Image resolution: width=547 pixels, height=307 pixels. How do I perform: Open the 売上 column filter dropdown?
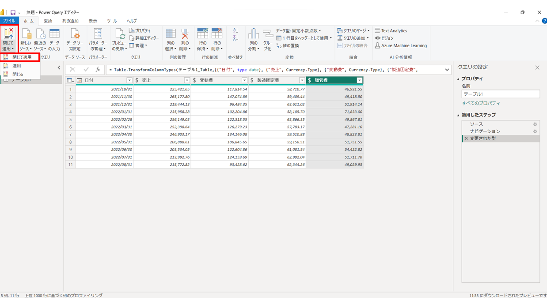(187, 80)
